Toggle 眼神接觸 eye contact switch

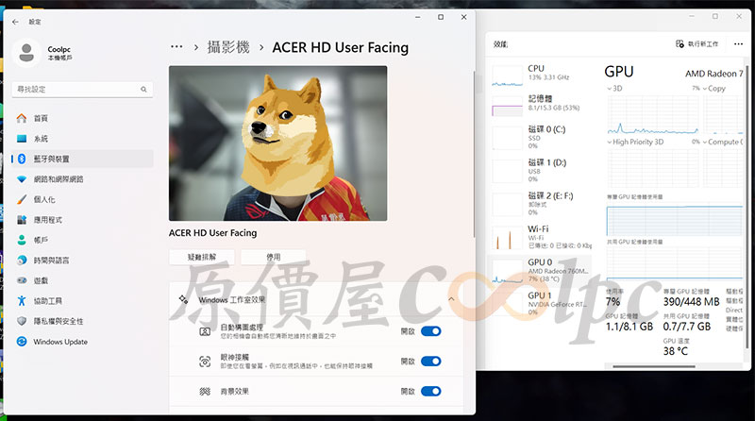click(x=431, y=362)
